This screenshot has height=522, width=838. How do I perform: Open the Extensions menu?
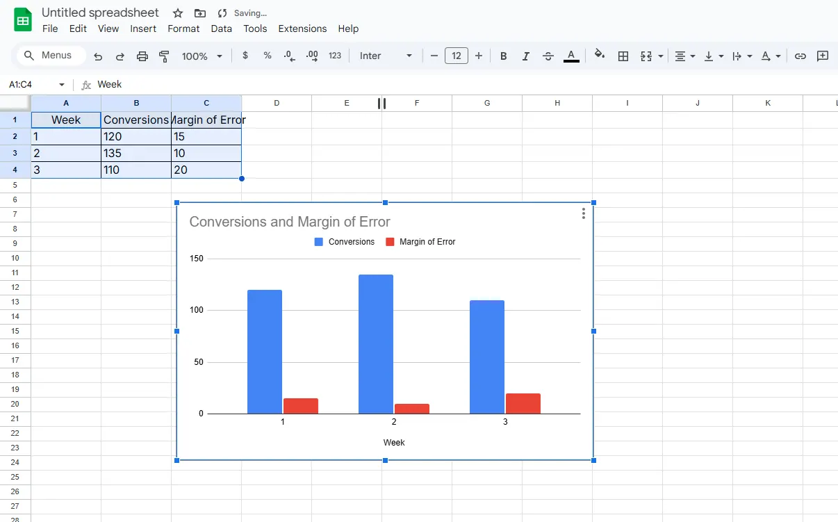(x=302, y=28)
